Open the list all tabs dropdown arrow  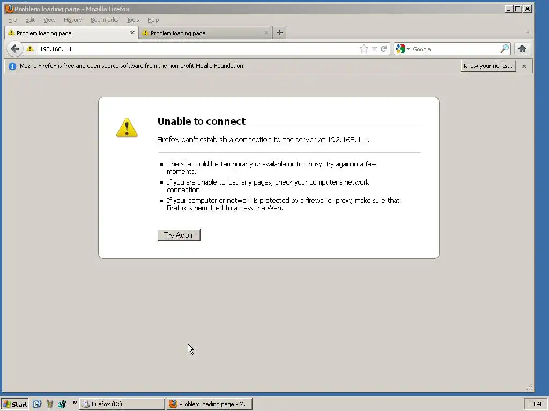point(528,32)
